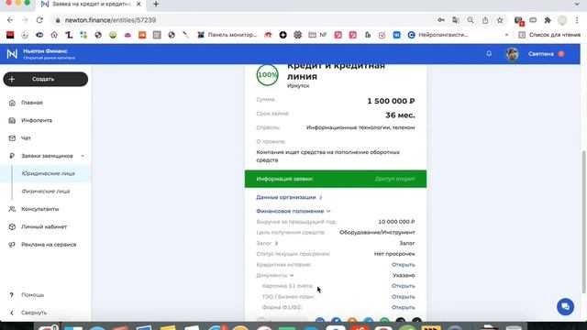Screen dimensions: 587x330
Task: Click the Newton Finance logo icon
Action: click(x=12, y=54)
